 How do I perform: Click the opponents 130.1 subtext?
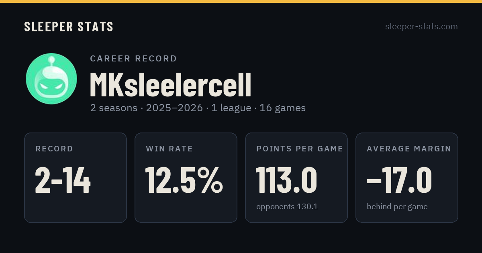coord(287,207)
